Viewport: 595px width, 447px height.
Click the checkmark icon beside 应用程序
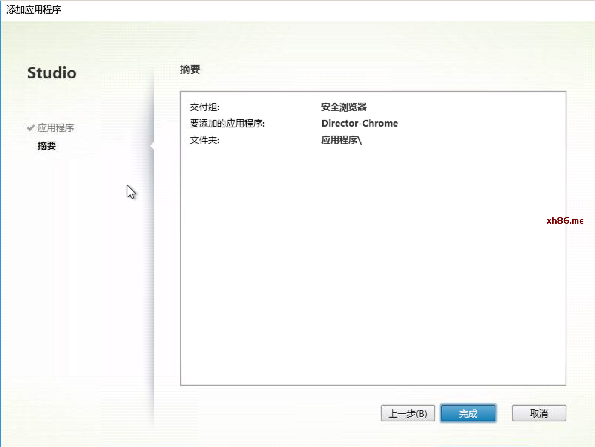pyautogui.click(x=31, y=128)
